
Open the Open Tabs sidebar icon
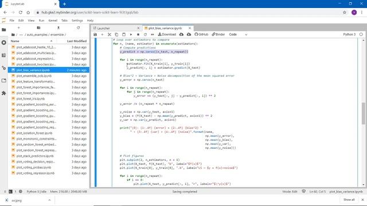point(4,81)
